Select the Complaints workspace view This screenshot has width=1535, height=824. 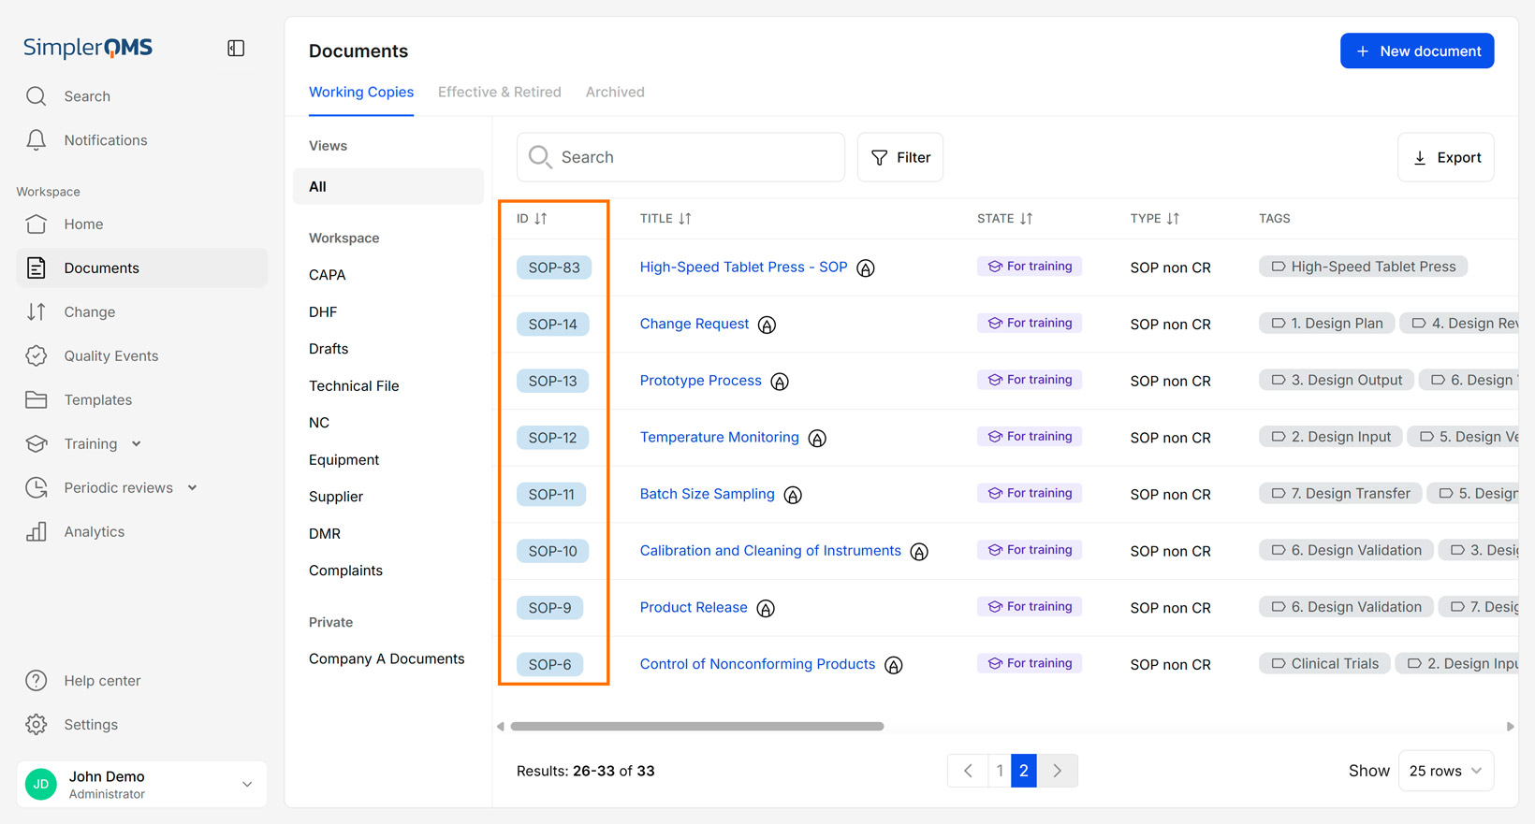(x=345, y=571)
